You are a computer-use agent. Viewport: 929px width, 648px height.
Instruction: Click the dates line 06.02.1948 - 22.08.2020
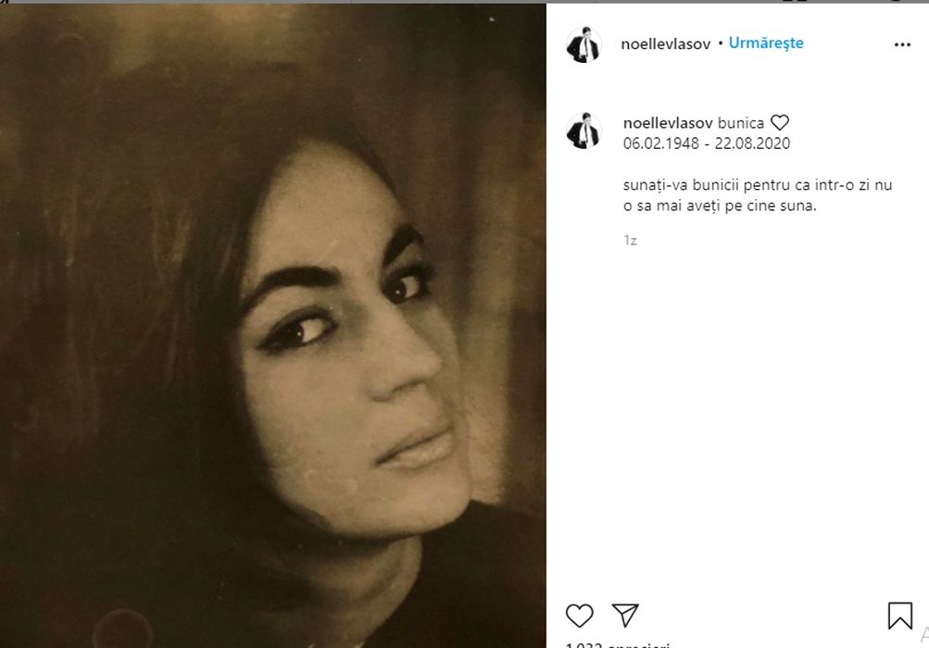coord(707,143)
